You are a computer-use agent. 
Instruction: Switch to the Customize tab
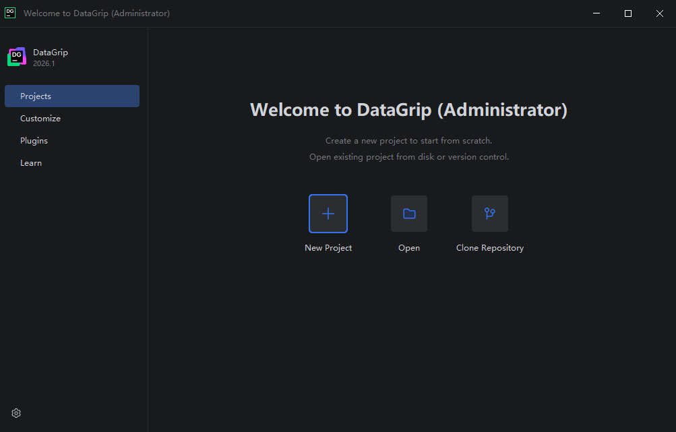coord(40,119)
